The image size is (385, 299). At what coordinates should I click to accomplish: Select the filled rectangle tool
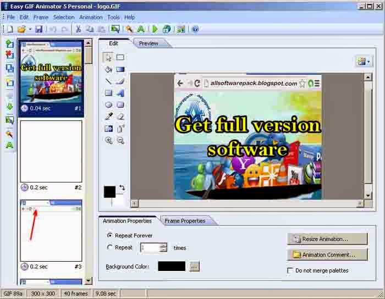coord(108,93)
